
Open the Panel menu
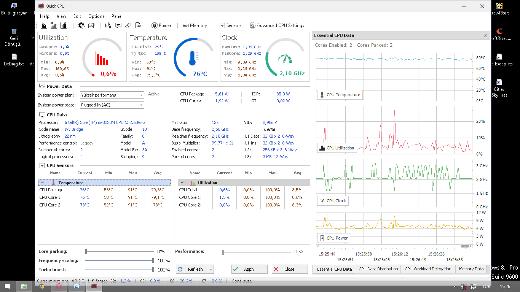pos(117,16)
